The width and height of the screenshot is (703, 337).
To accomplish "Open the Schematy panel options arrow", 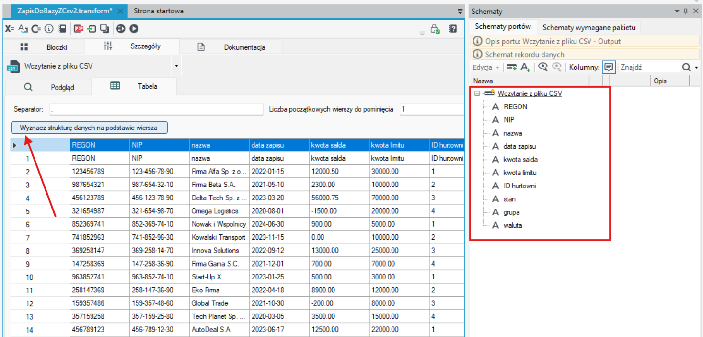I will (677, 11).
